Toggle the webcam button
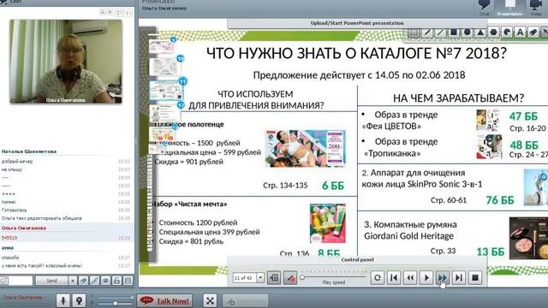548x308 pixels. click(79, 300)
